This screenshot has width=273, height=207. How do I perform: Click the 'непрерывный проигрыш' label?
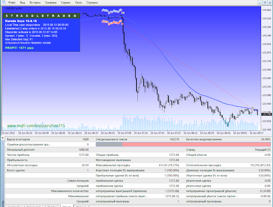click(x=204, y=201)
